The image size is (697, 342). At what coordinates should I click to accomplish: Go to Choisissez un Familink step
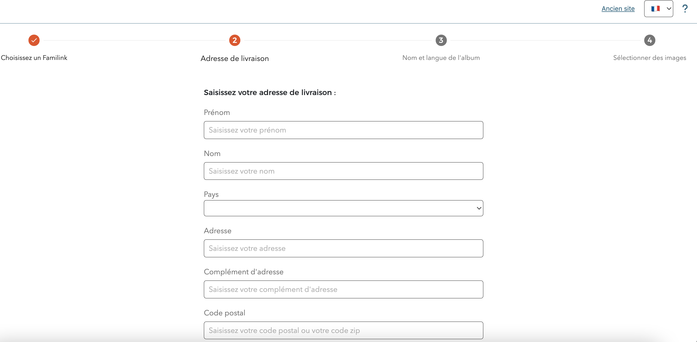pos(34,58)
